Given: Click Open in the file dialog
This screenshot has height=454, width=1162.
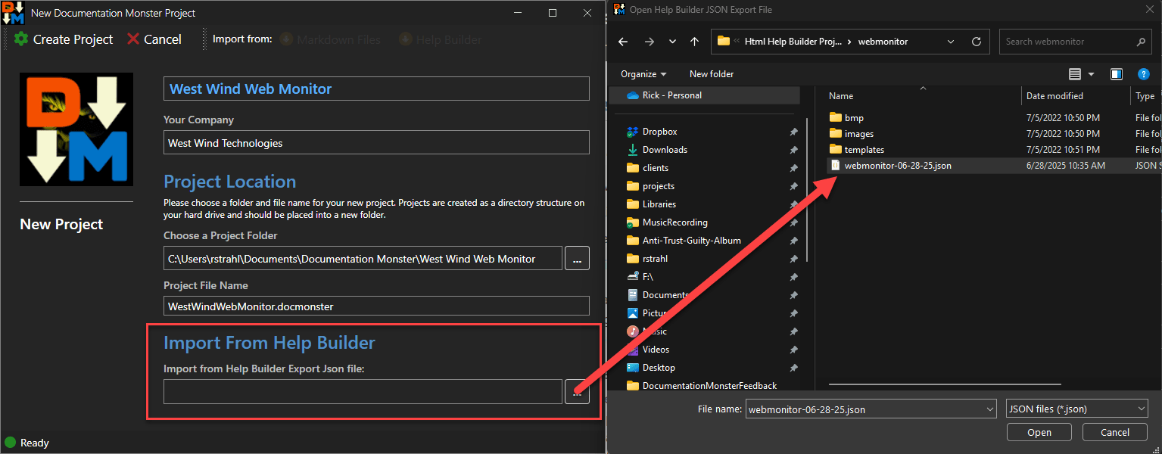Looking at the screenshot, I should coord(1039,433).
